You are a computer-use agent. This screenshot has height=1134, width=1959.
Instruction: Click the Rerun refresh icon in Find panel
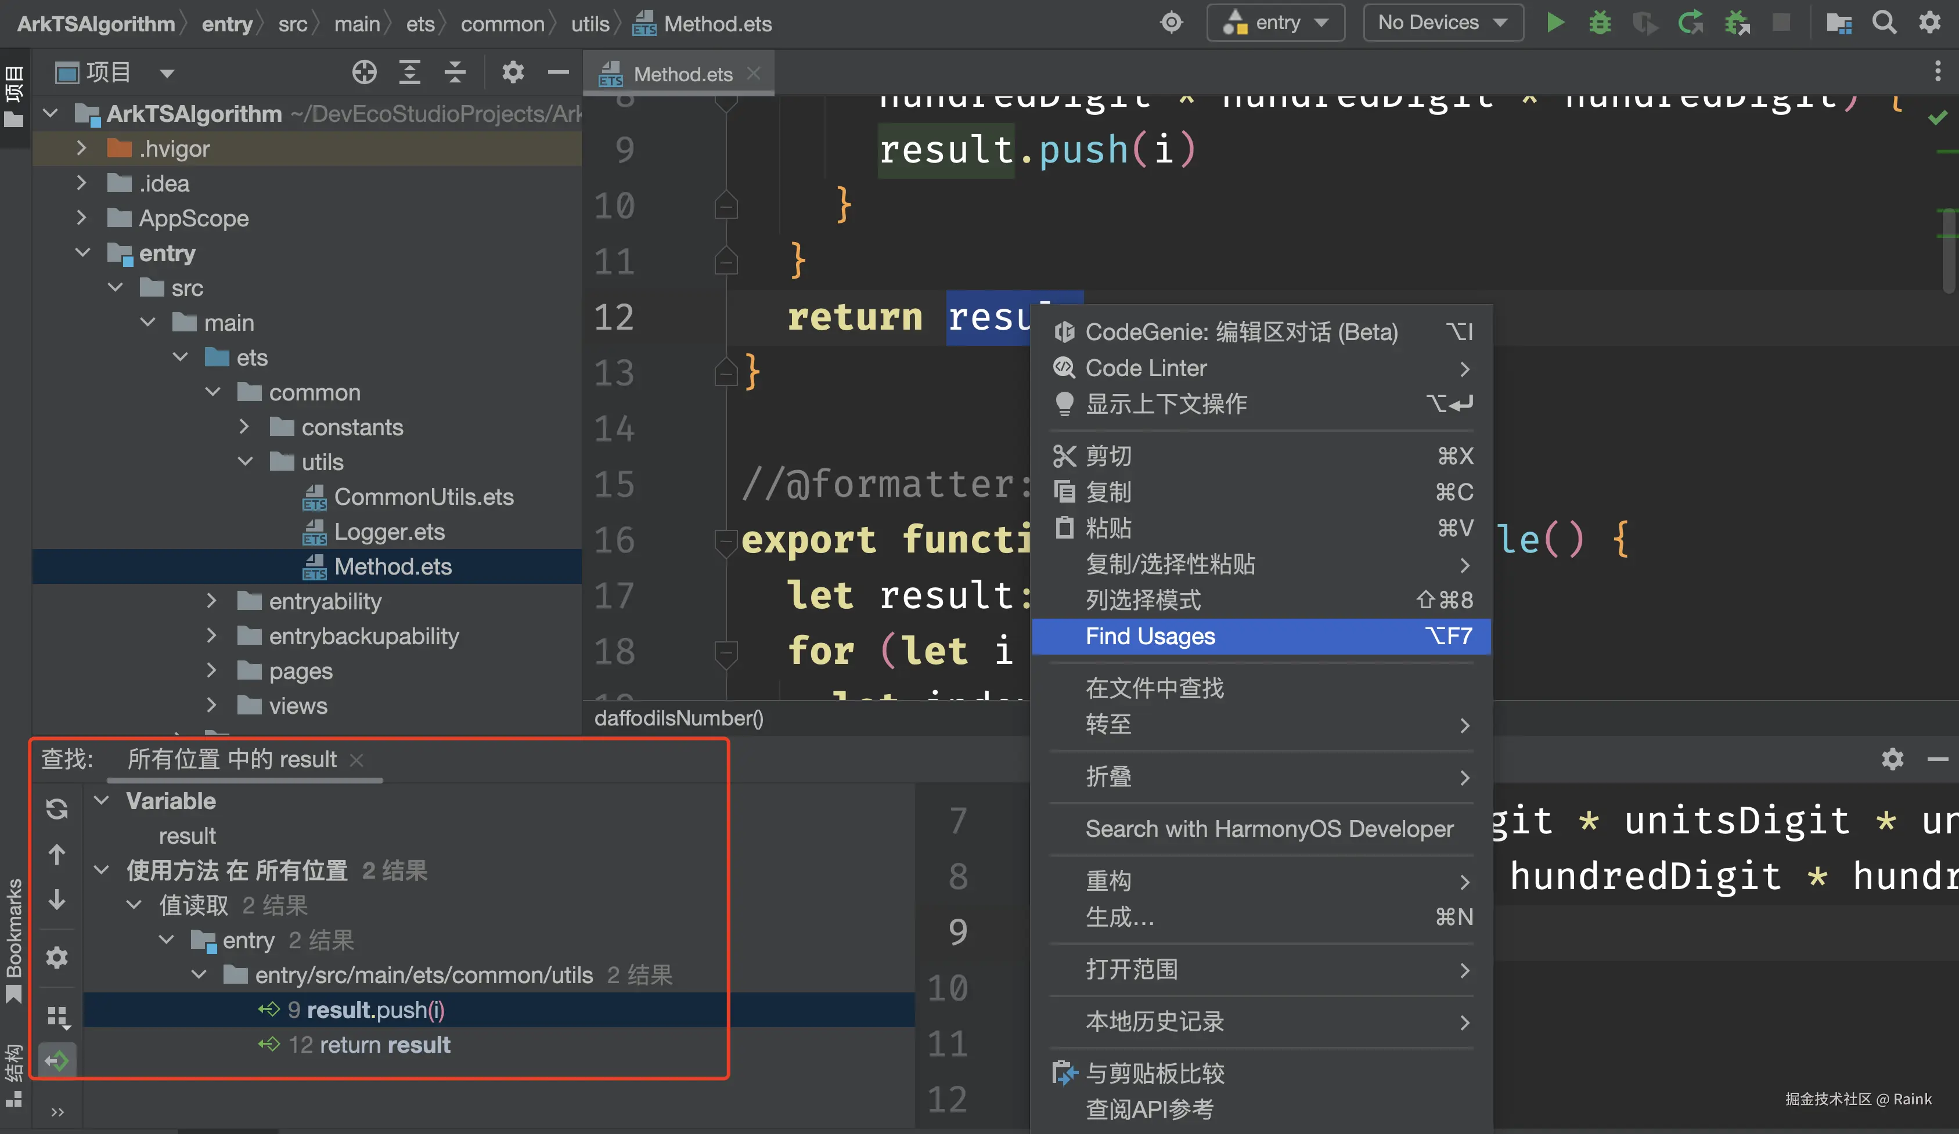pos(57,809)
